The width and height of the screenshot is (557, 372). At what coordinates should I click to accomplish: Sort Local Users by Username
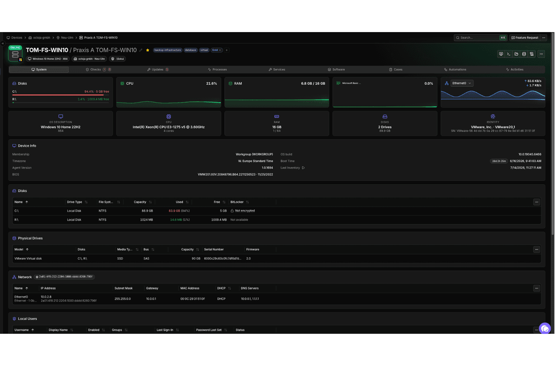point(24,330)
